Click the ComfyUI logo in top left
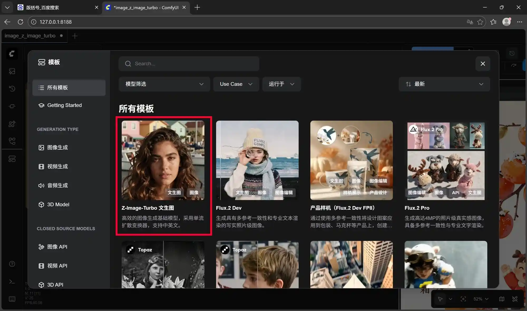Viewport: 527px width, 311px height. [x=12, y=54]
